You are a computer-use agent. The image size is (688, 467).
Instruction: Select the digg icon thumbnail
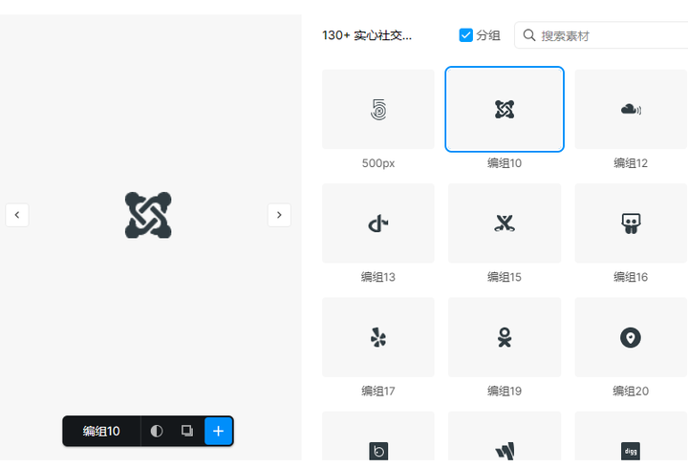(631, 435)
